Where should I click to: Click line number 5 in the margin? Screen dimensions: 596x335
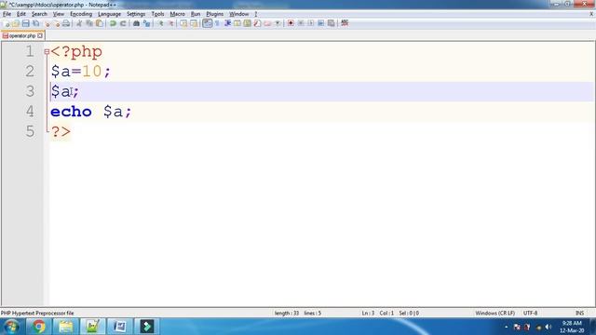[30, 132]
